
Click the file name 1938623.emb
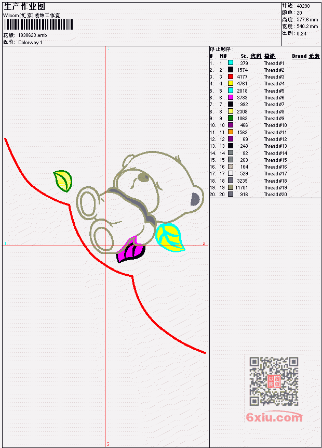point(33,35)
